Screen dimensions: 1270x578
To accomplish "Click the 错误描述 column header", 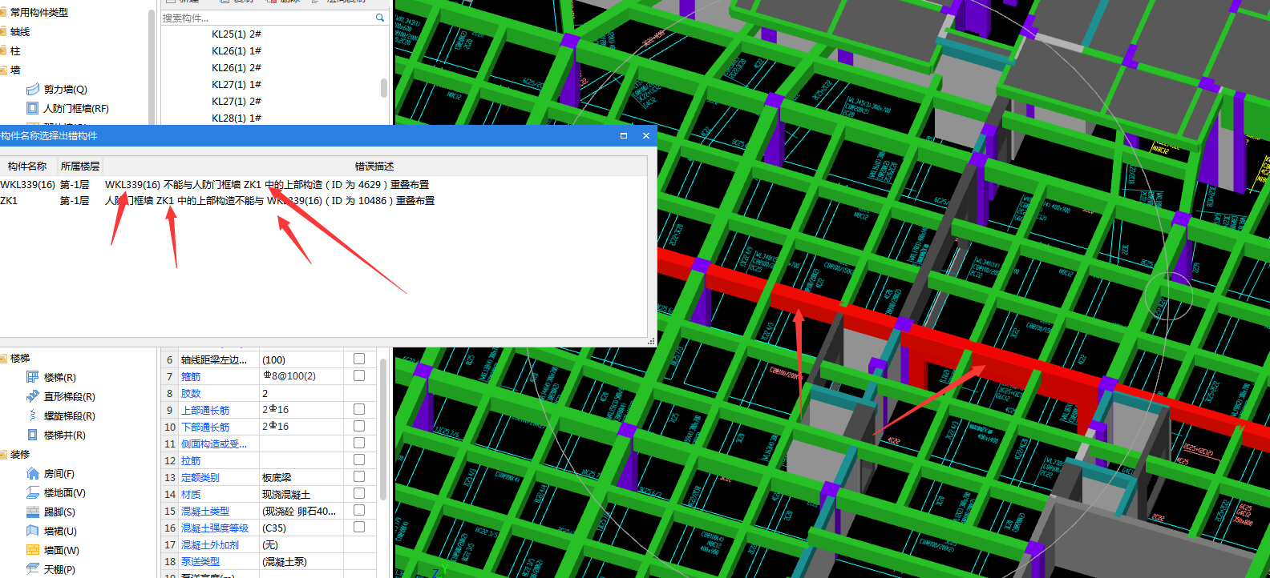I will pos(374,166).
